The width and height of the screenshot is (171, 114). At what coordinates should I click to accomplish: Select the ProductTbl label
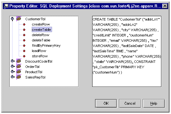(34, 72)
